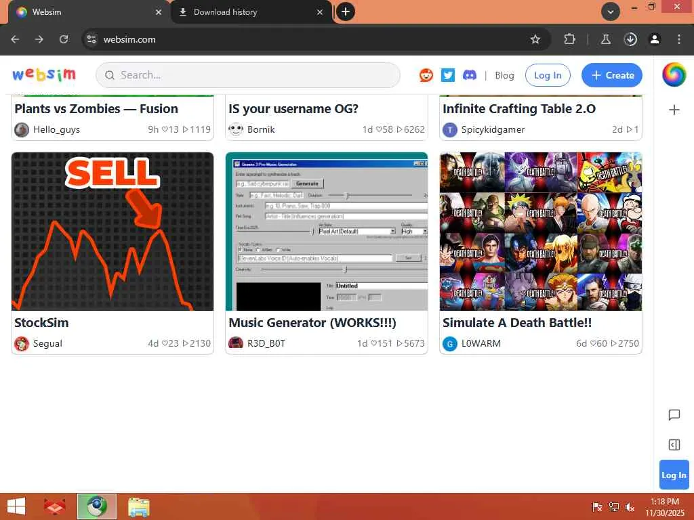Open Hello_guys author avatar

click(22, 129)
